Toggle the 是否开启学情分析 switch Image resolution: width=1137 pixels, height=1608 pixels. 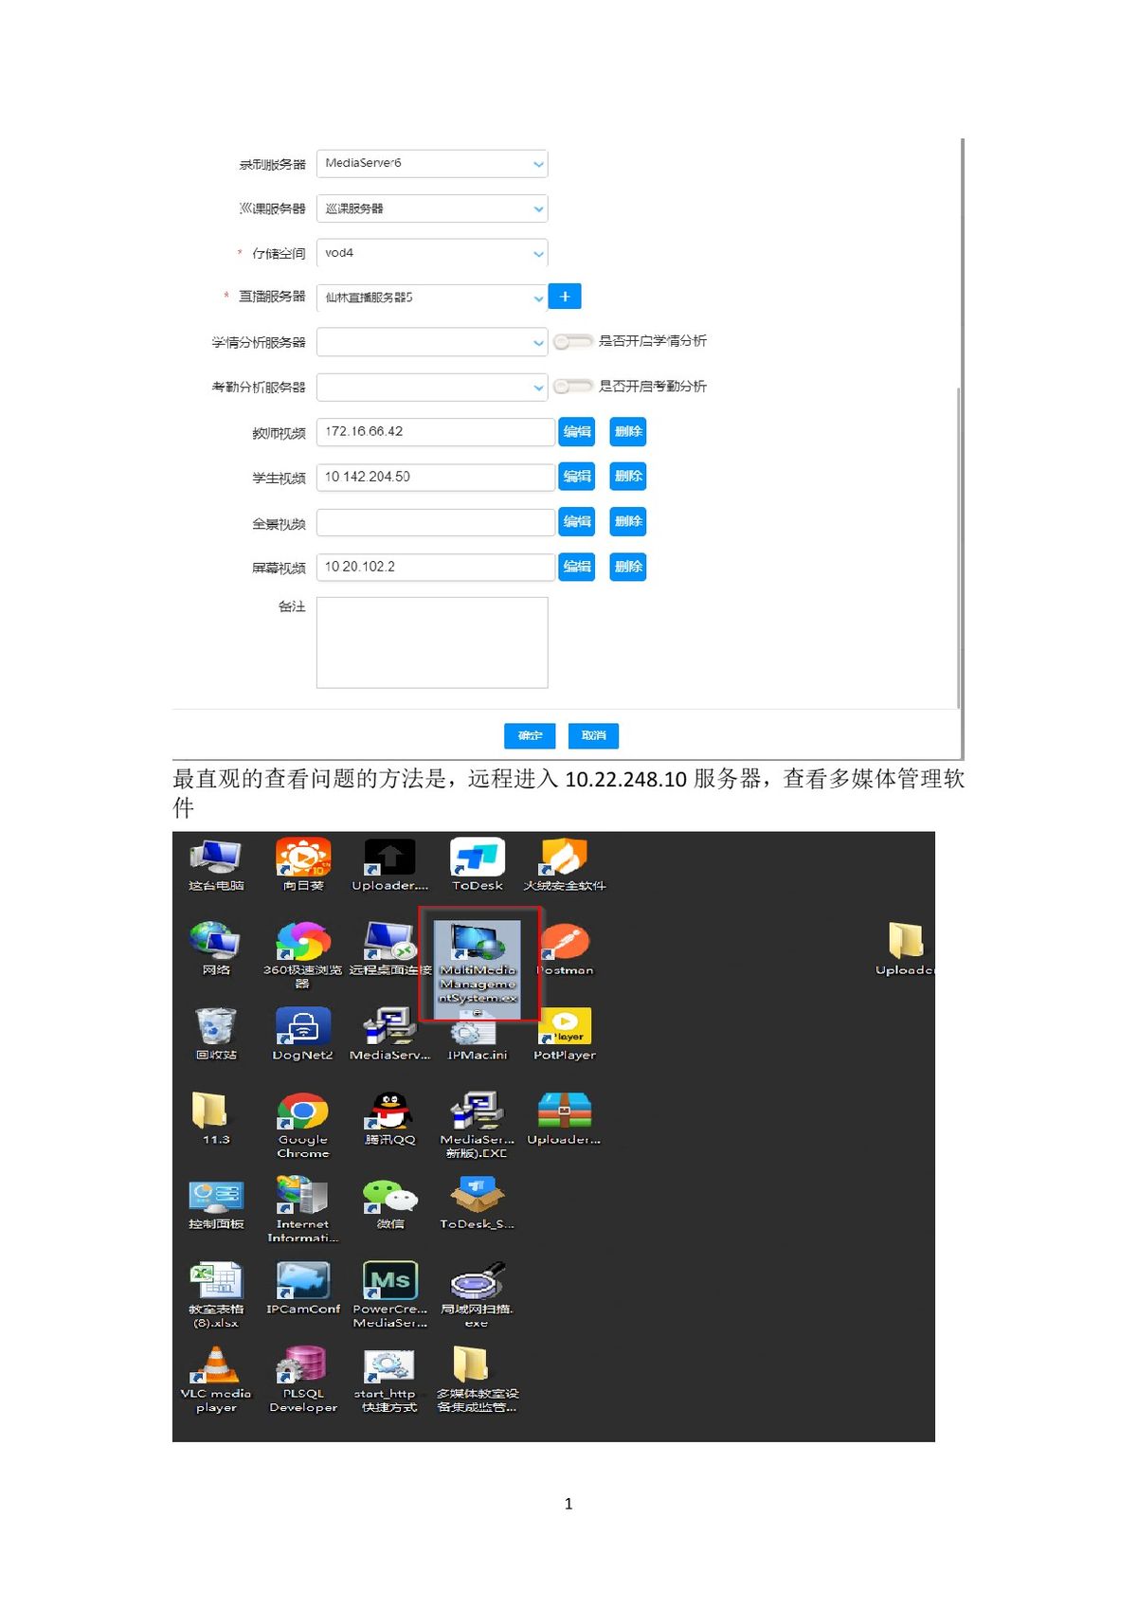click(x=572, y=341)
